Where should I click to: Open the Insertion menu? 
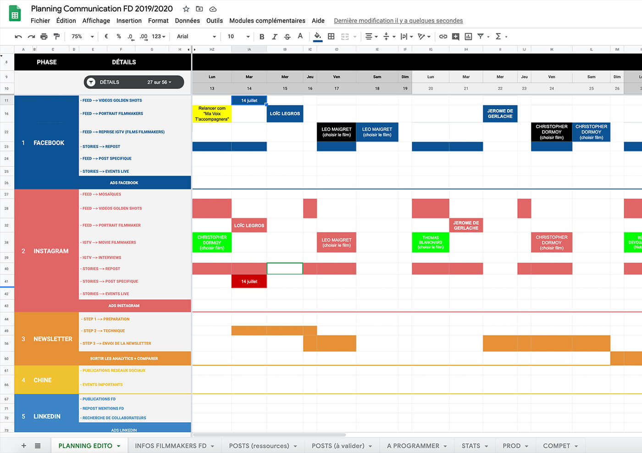point(129,21)
